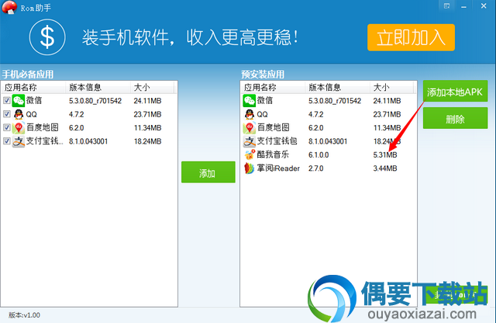The height and width of the screenshot is (323, 496).
Task: Click the Kuwo Music icon
Action: (250, 155)
